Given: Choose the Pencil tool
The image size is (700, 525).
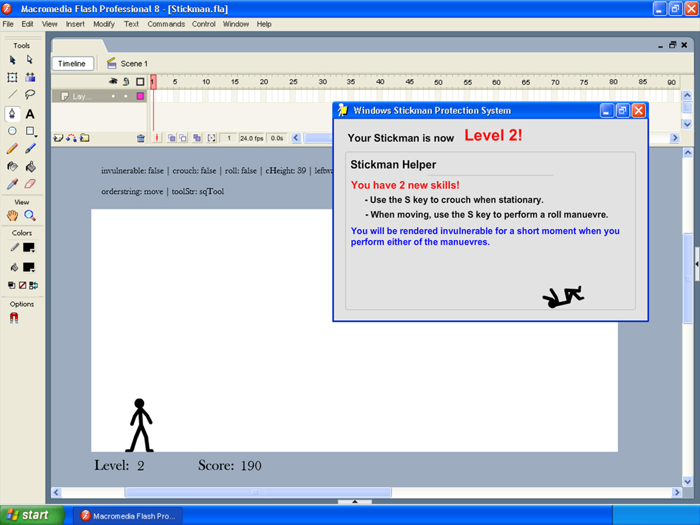Looking at the screenshot, I should coord(12,149).
